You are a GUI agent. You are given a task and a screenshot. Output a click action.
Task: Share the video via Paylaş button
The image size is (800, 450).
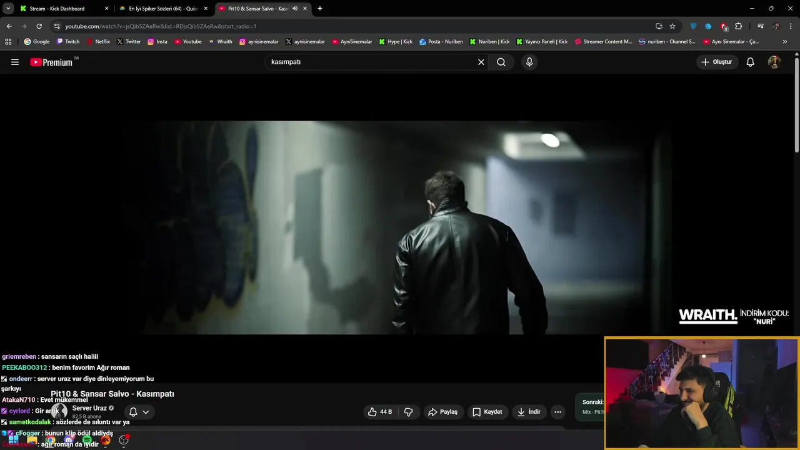443,412
